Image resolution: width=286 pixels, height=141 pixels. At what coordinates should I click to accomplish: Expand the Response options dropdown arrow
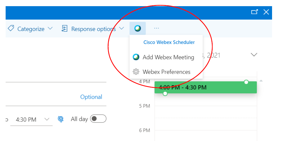[121, 28]
